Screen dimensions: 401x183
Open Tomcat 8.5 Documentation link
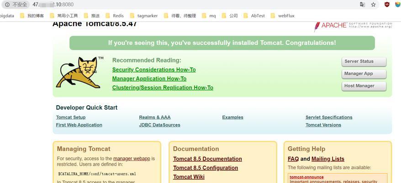pos(207,159)
